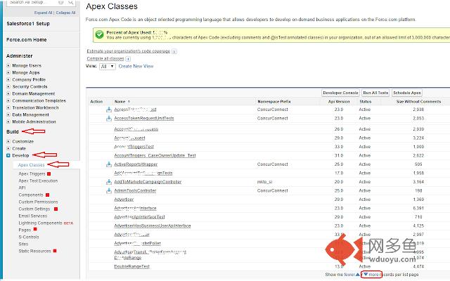The image size is (450, 281).
Task: Open Salesforce1 Setup in sidebar
Action: pos(28,23)
